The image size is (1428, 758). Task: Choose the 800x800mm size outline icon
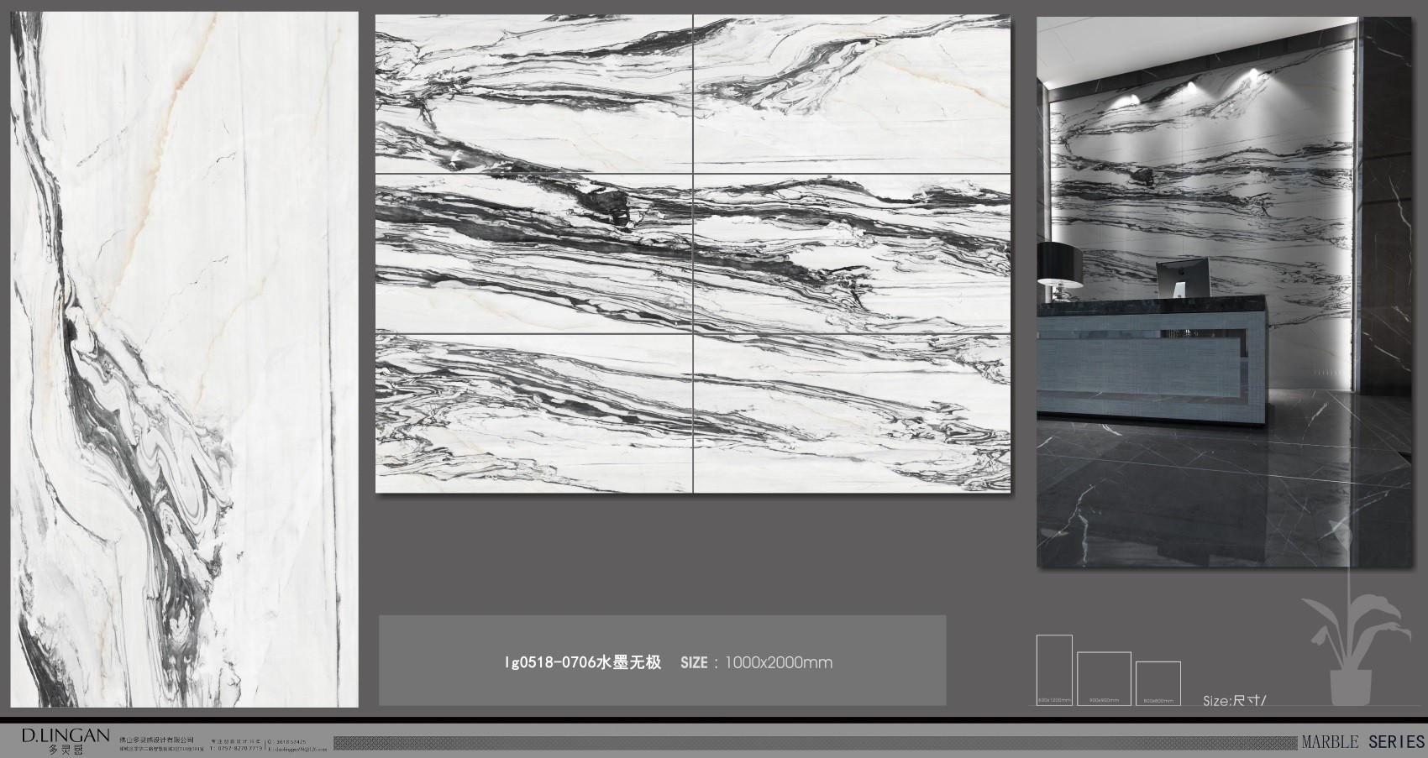1158,683
